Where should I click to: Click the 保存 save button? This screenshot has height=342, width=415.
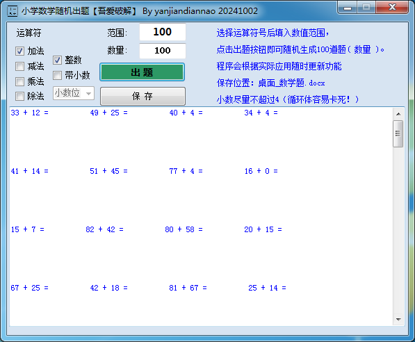click(143, 96)
